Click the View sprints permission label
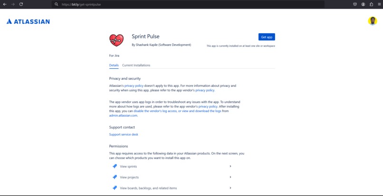 point(128,167)
